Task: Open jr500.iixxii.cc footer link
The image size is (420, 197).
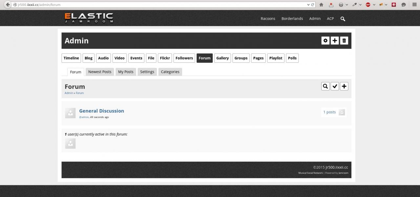Action: click(337, 167)
